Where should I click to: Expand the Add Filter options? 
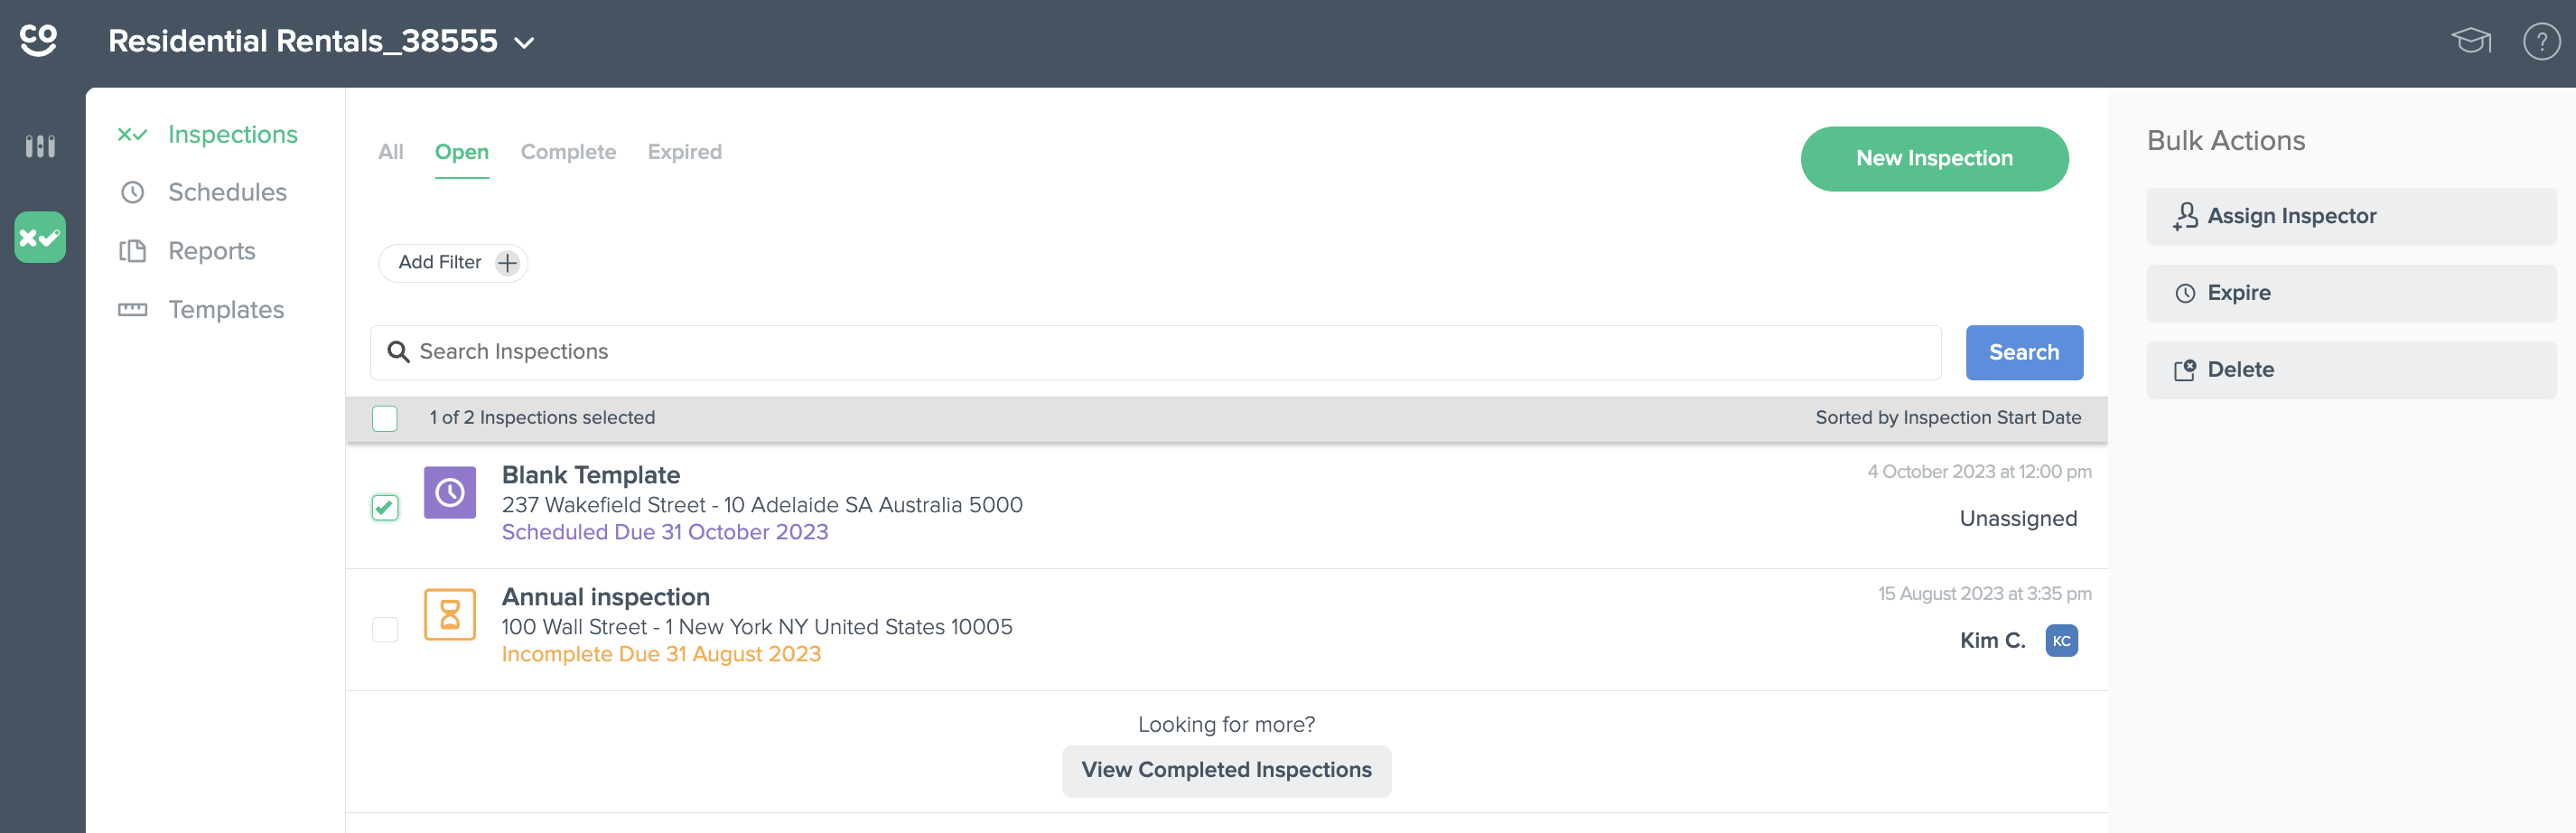453,262
